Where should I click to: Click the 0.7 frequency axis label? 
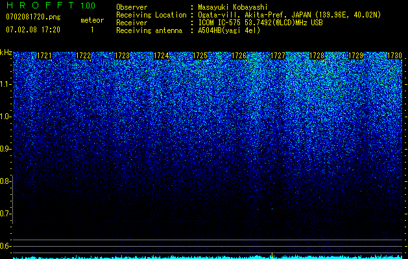tap(5, 214)
